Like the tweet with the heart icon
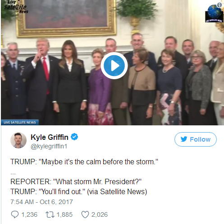 coord(85,214)
